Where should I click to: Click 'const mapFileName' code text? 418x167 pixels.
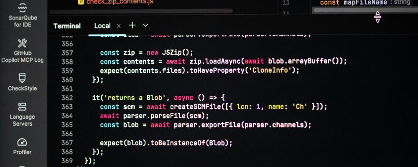tap(353, 3)
